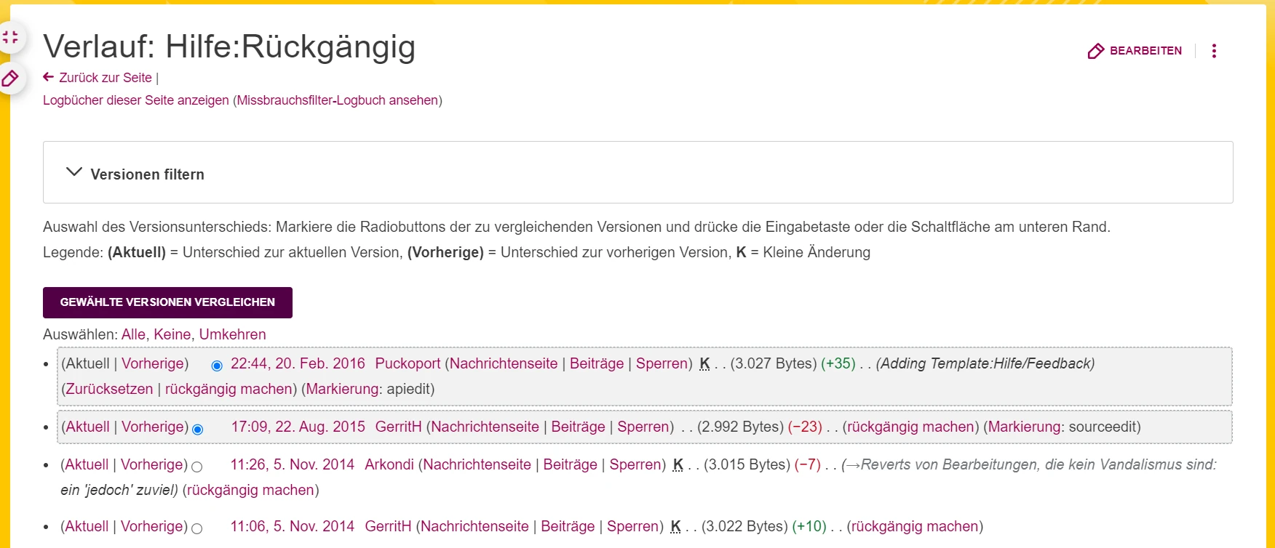The width and height of the screenshot is (1275, 548).
Task: Open the 17:09, 22. Aug. 2015 revision
Action: point(298,427)
